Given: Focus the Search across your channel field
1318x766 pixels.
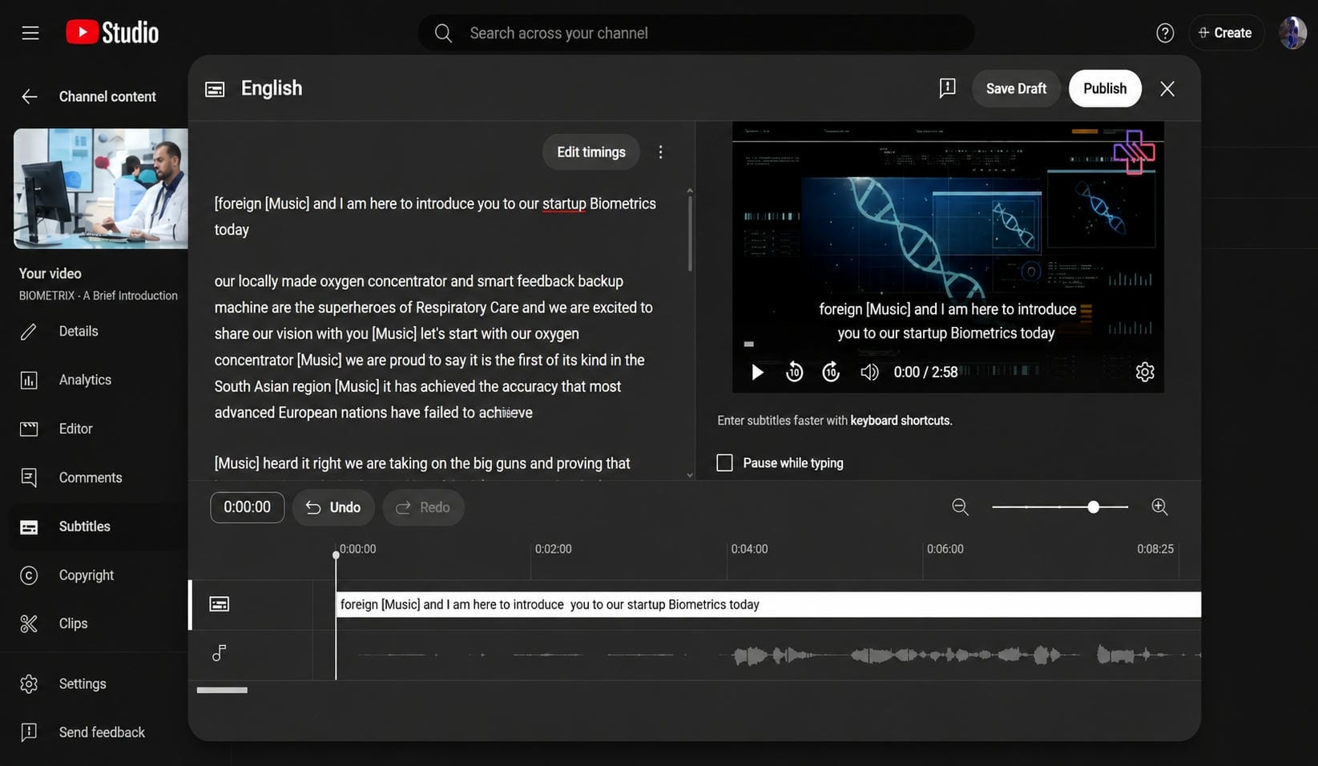Looking at the screenshot, I should 695,33.
